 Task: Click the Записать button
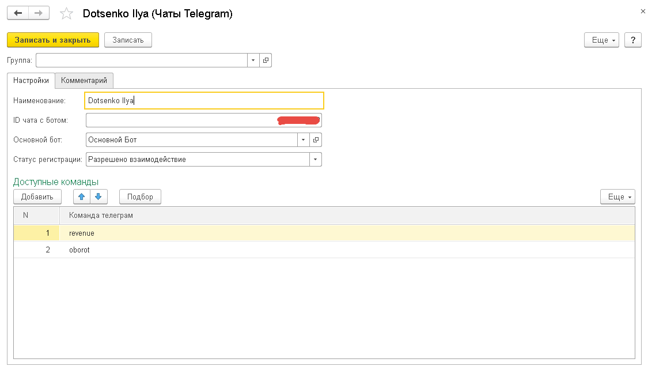[x=128, y=40]
